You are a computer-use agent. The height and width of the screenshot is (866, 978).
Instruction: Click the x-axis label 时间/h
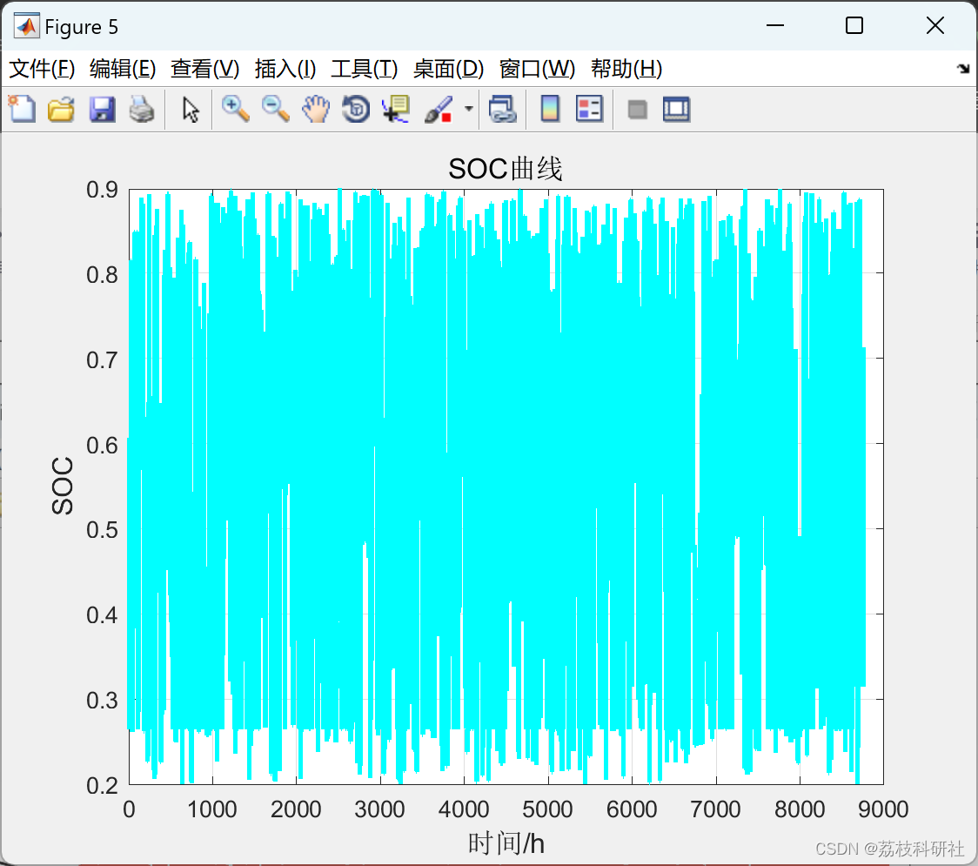(506, 843)
